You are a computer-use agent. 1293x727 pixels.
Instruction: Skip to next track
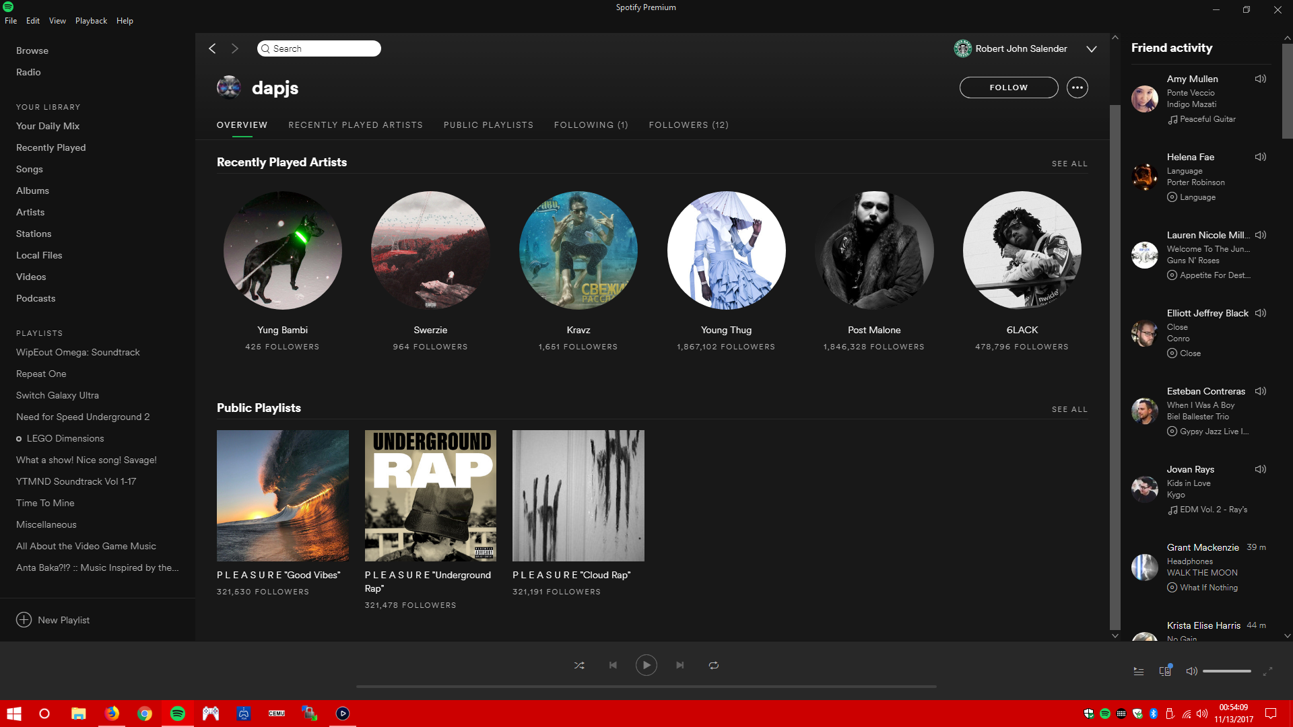(x=680, y=665)
